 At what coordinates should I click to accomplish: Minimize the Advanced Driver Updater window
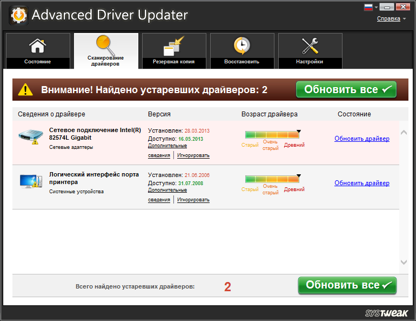click(x=386, y=7)
